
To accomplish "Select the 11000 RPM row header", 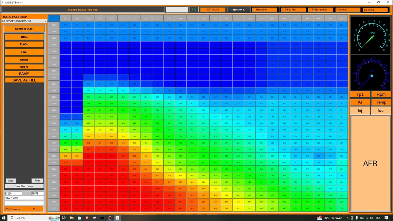I will [54, 208].
